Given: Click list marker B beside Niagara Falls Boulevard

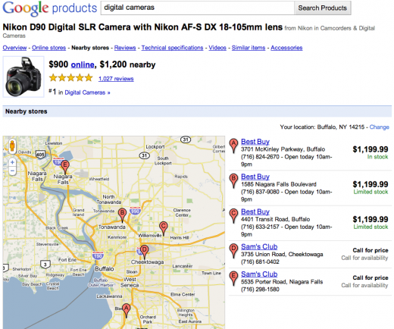Looking at the screenshot, I should [x=233, y=180].
